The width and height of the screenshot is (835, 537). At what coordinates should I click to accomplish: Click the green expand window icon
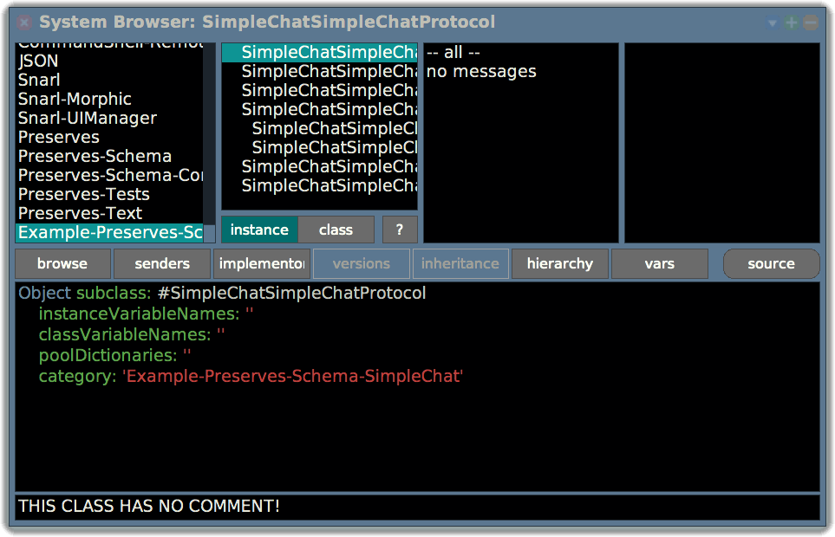793,23
